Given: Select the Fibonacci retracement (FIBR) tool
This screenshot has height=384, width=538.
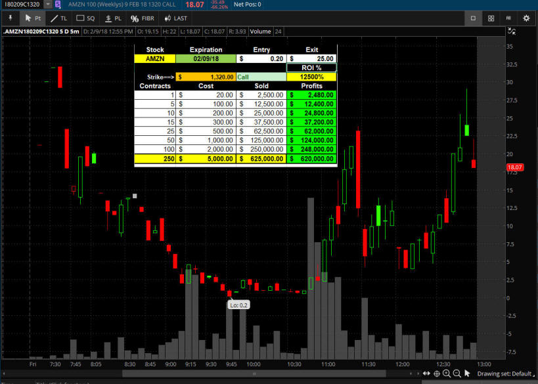Looking at the screenshot, I should coord(143,18).
